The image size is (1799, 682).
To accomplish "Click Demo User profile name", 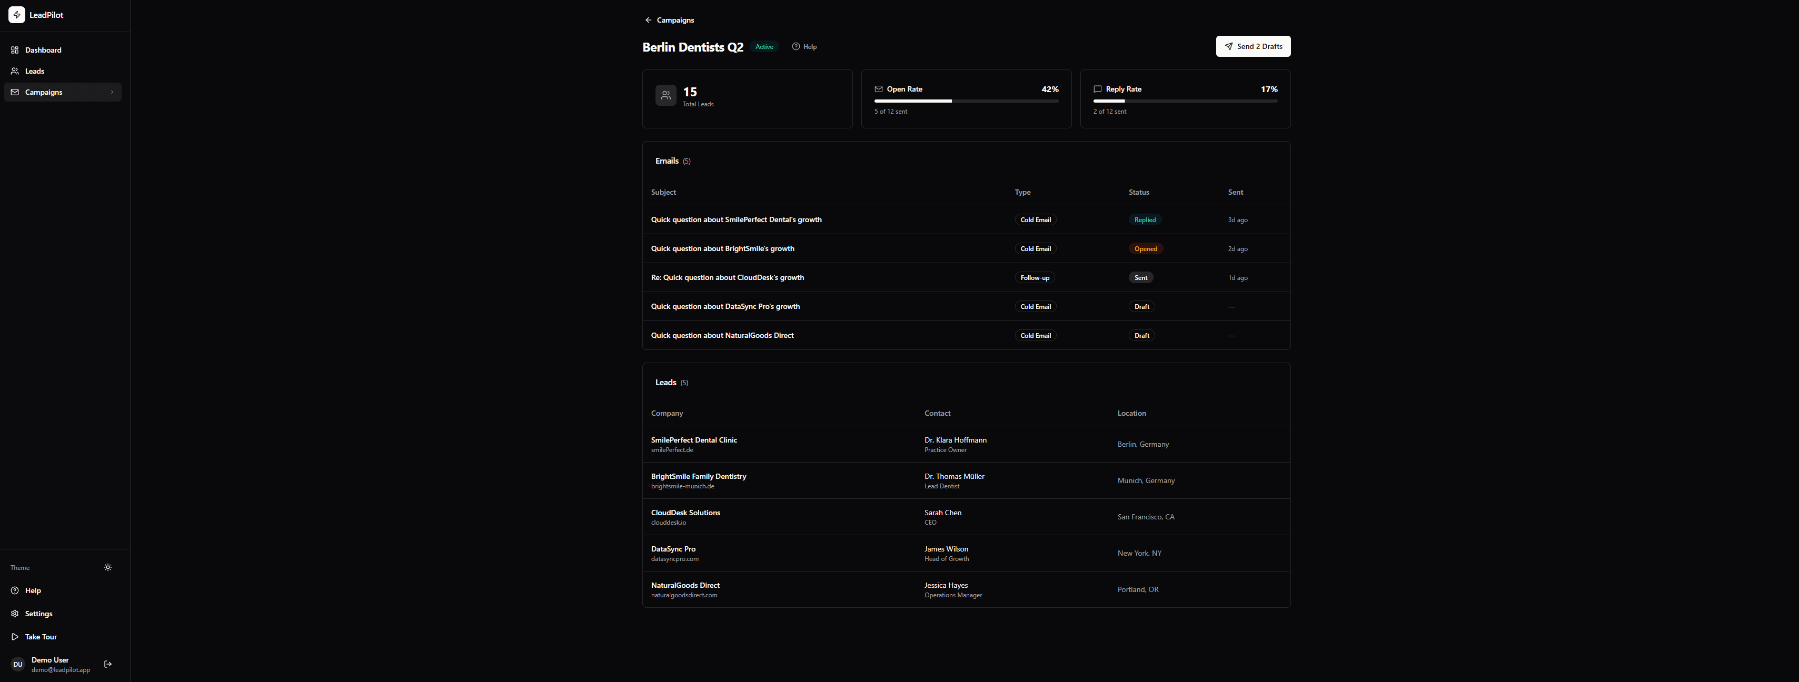I will 51,660.
